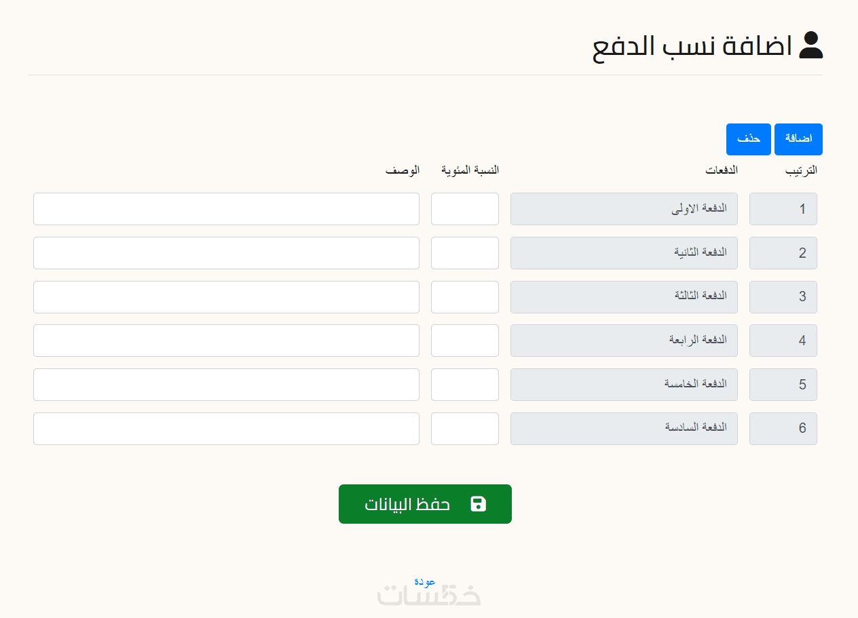Click description field for الدفعة الاولى
The width and height of the screenshot is (858, 618).
point(226,209)
